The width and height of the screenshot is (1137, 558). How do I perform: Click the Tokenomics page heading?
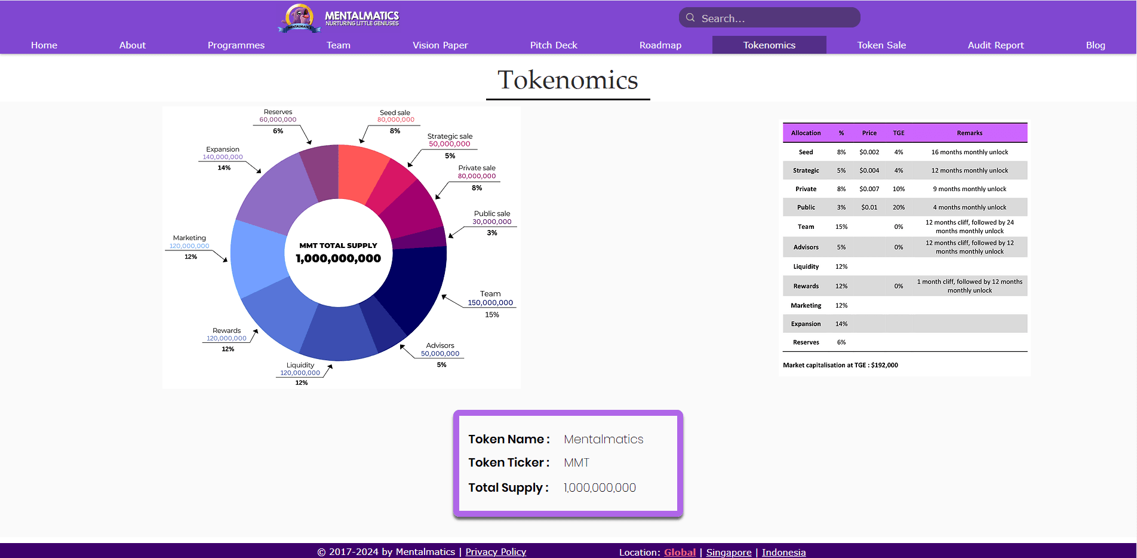click(568, 80)
